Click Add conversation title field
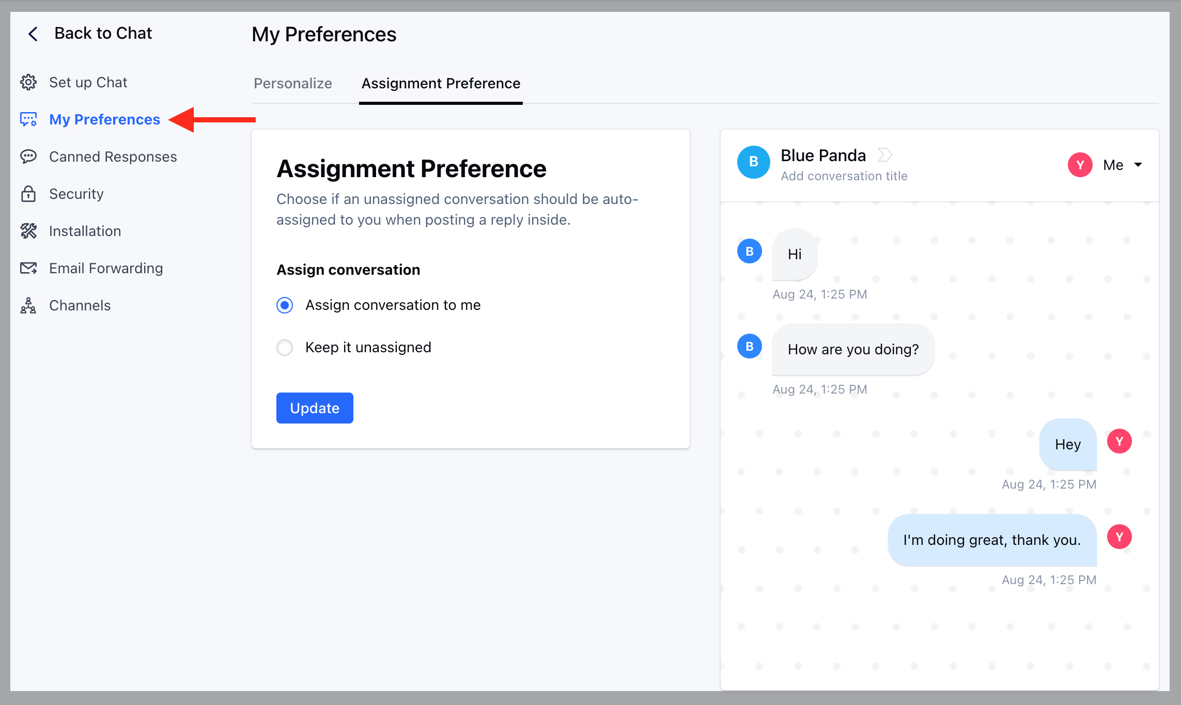 click(844, 176)
